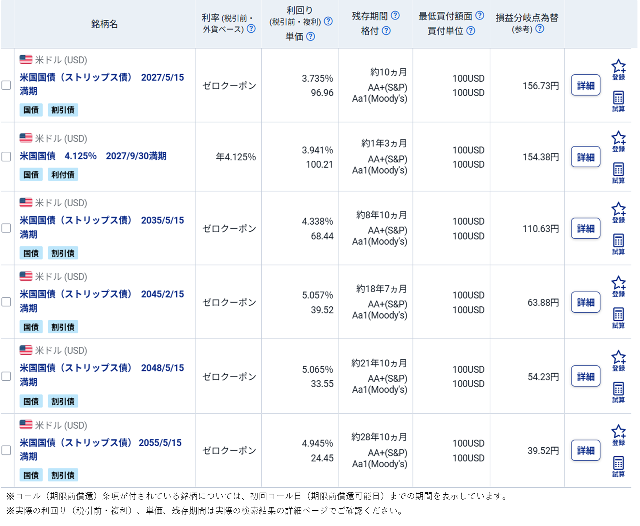
Task: Select remaining term 約28年10ヵ月
Action: point(379,437)
